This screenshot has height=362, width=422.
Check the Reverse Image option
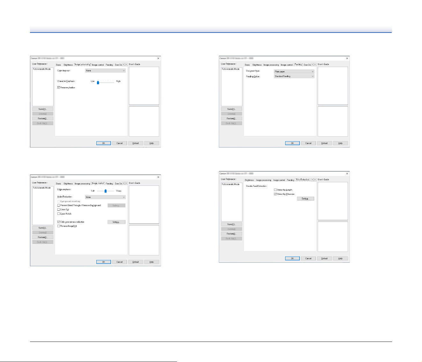(x=59, y=226)
